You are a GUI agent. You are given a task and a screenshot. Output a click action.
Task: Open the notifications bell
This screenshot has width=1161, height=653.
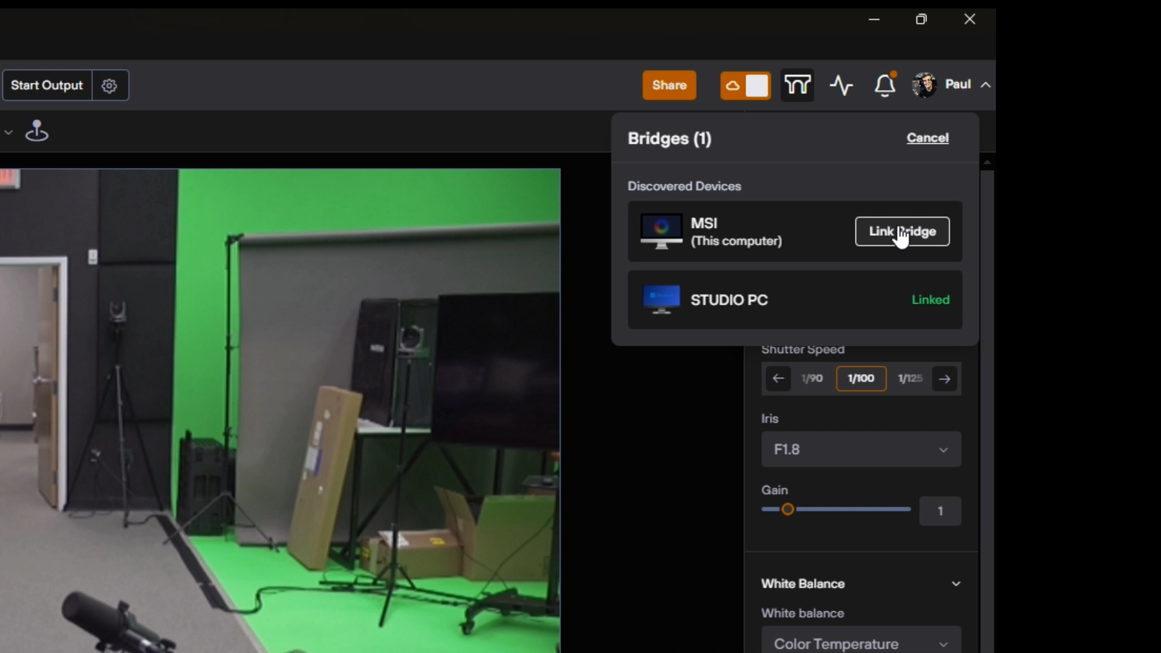[885, 85]
